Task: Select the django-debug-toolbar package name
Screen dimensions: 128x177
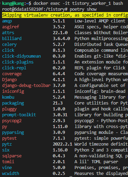Action: 26,86
